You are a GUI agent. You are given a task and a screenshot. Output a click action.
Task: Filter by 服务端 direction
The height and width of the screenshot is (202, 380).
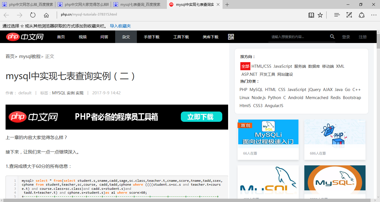pos(300,66)
